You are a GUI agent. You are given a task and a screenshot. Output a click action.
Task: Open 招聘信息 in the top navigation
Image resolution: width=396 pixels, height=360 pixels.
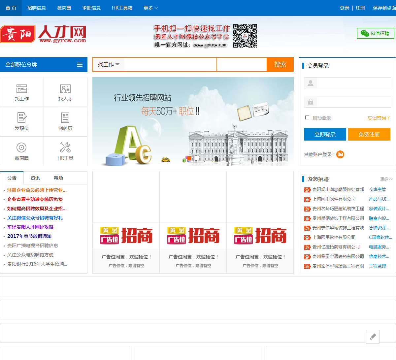37,8
